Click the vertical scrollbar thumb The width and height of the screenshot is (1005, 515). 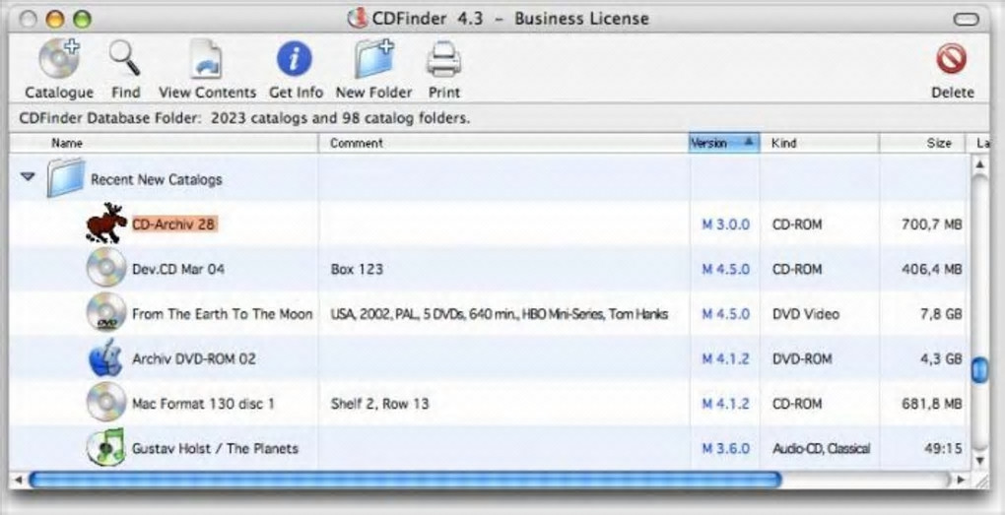[979, 370]
